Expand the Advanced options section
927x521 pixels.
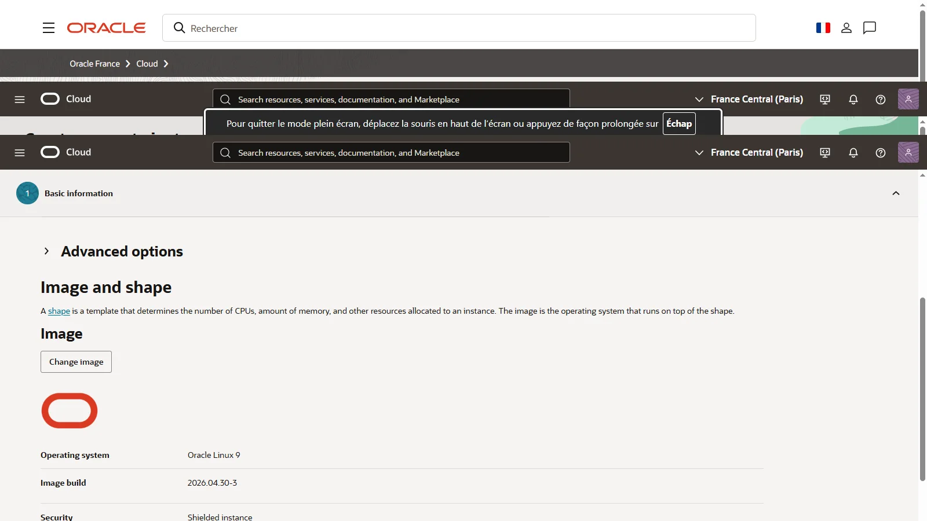[46, 251]
